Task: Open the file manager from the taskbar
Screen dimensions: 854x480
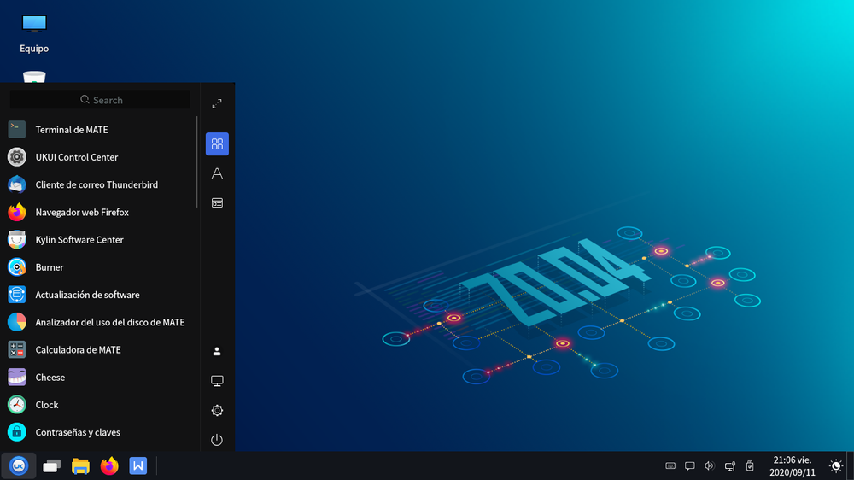Action: tap(80, 465)
